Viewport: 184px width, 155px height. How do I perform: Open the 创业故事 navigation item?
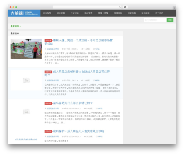[x=61, y=13]
